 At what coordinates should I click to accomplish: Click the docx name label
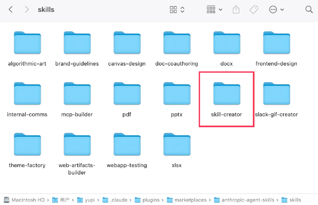click(226, 64)
